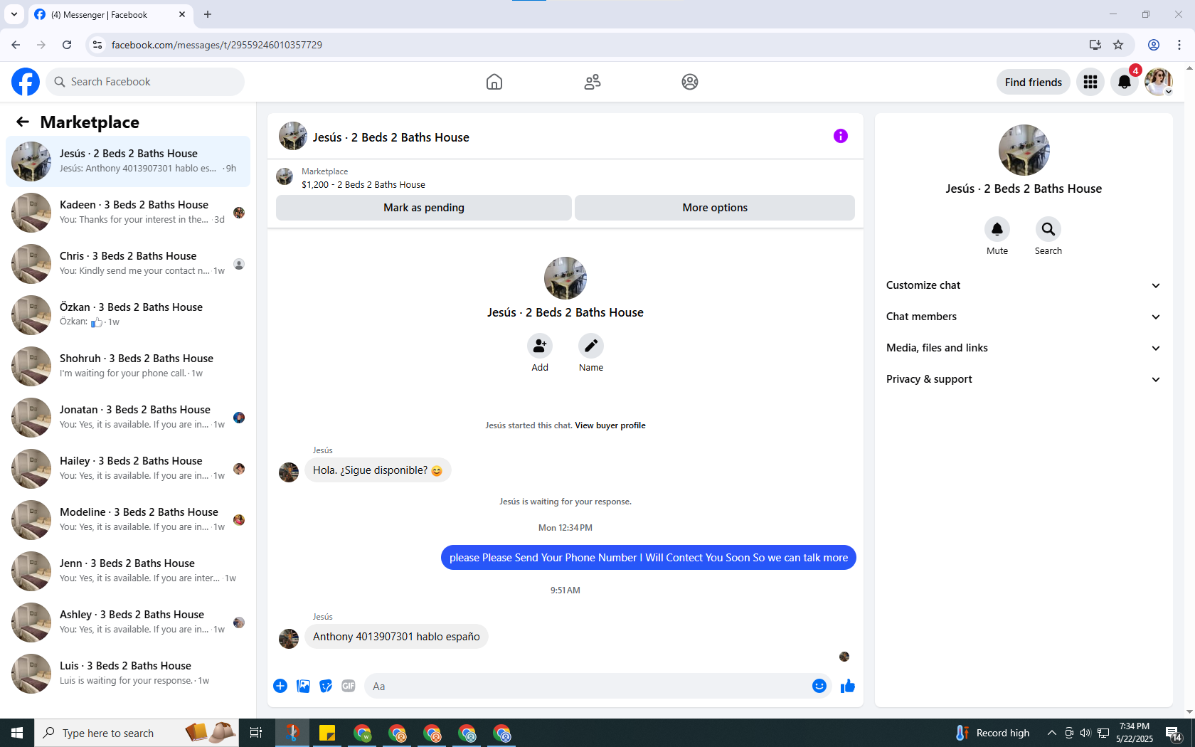
Task: Open Jenn 3 Beds chat
Action: click(x=128, y=571)
